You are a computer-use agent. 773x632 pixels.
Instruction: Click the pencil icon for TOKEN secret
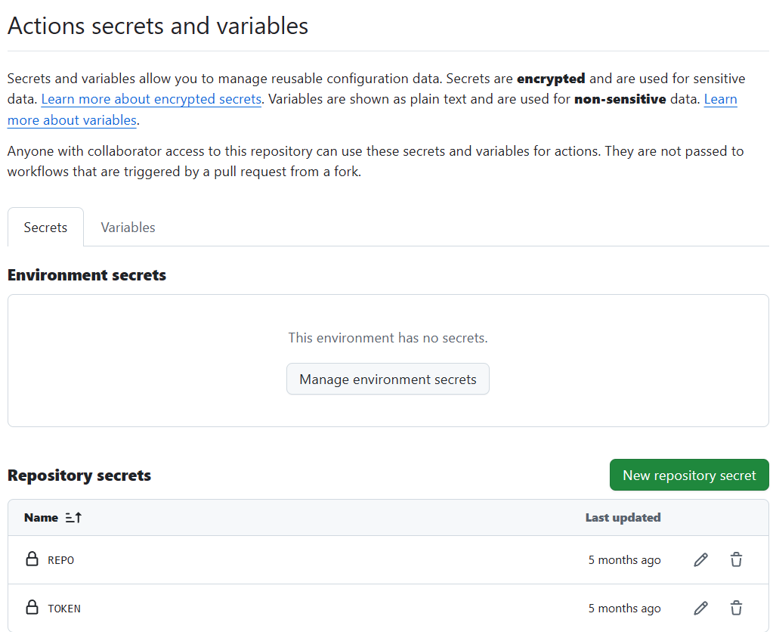tap(700, 609)
